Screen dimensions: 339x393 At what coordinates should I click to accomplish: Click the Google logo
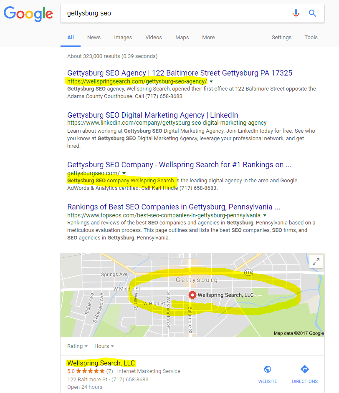click(28, 14)
